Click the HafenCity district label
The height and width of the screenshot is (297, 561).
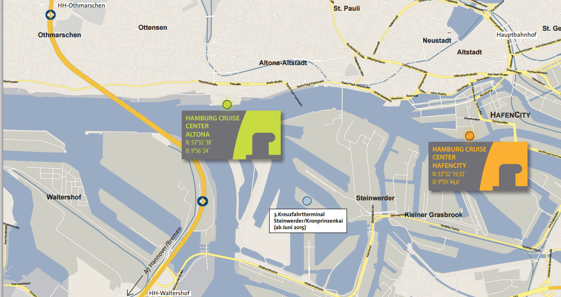coord(510,115)
